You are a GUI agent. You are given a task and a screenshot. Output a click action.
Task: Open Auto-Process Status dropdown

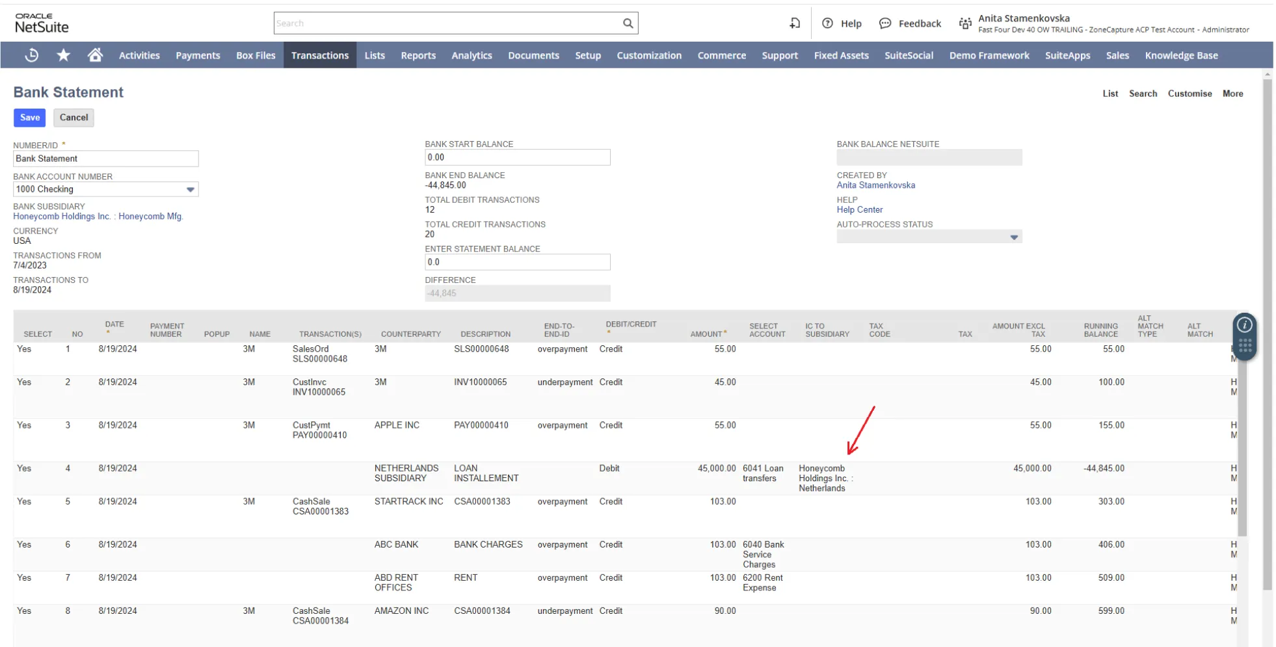tap(1014, 237)
